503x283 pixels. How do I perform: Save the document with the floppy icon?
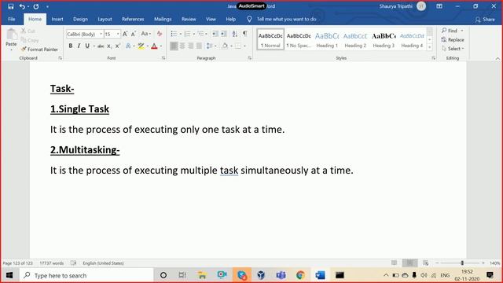point(10,6)
